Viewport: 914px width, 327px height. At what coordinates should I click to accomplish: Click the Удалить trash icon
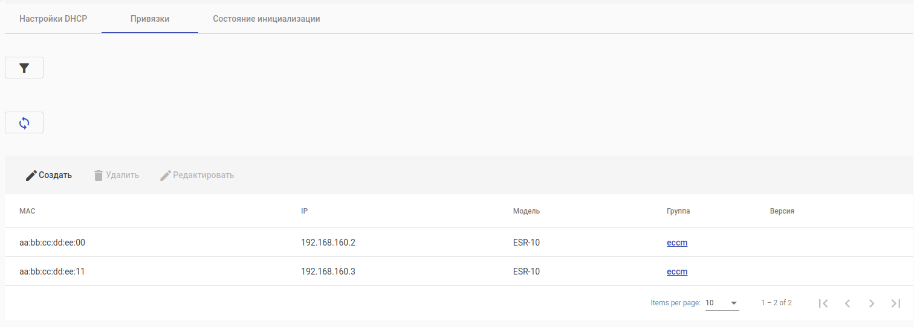click(x=99, y=176)
